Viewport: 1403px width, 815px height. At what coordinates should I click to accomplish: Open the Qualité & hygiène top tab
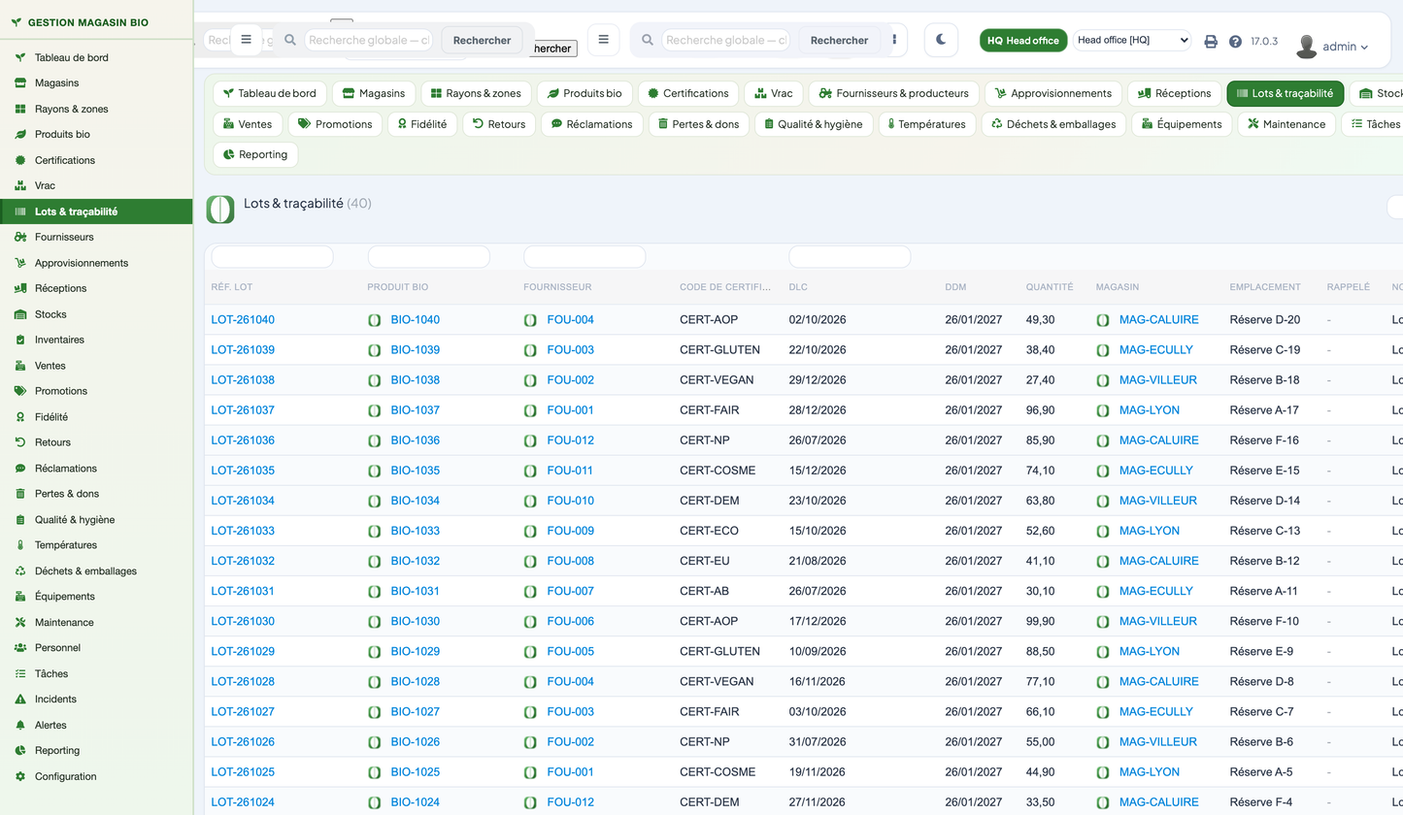point(814,124)
